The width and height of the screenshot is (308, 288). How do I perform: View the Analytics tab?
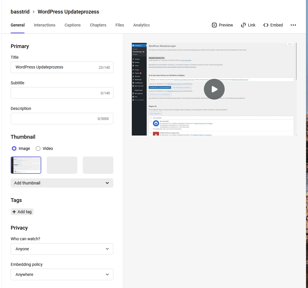141,25
